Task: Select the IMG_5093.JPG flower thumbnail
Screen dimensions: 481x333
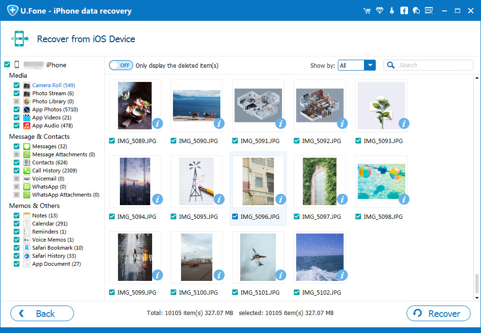Action: [x=381, y=106]
